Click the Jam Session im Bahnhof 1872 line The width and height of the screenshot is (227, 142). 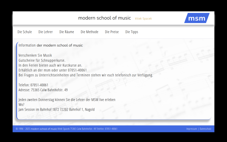tap(57, 109)
